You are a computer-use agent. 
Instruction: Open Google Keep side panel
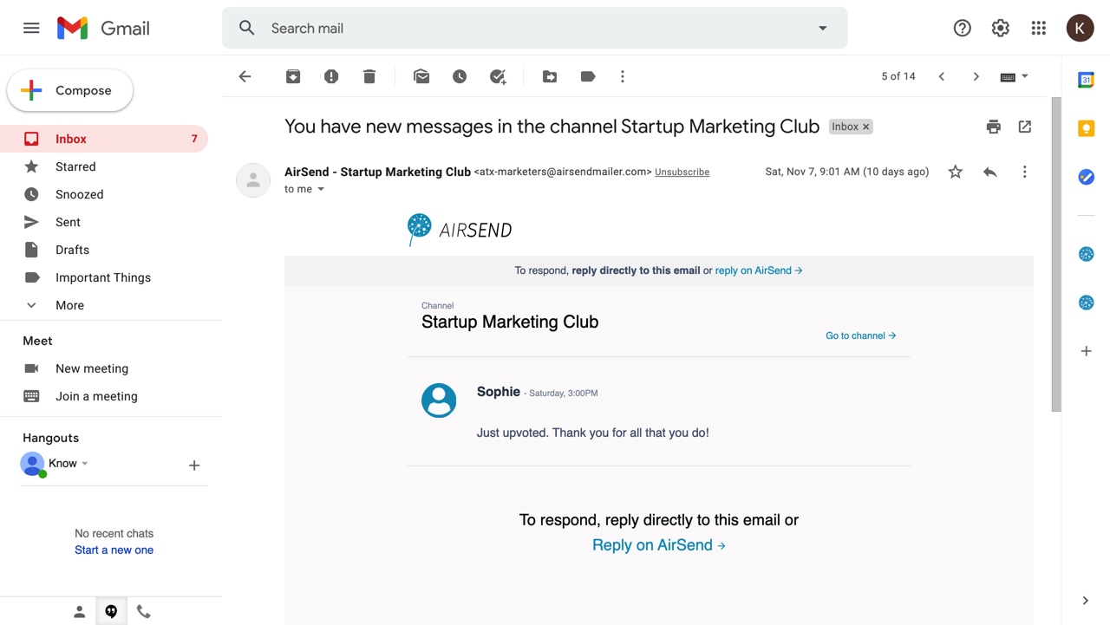coord(1086,128)
